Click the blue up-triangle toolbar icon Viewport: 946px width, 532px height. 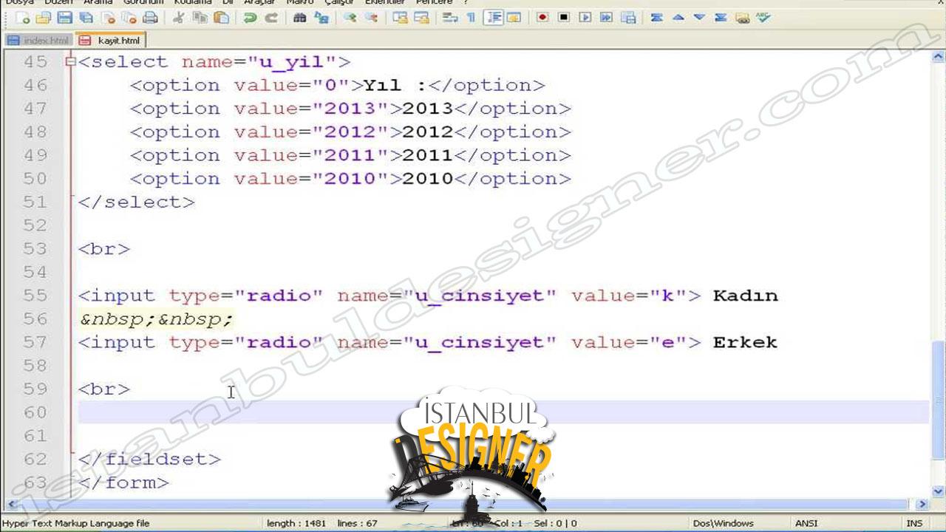[678, 18]
